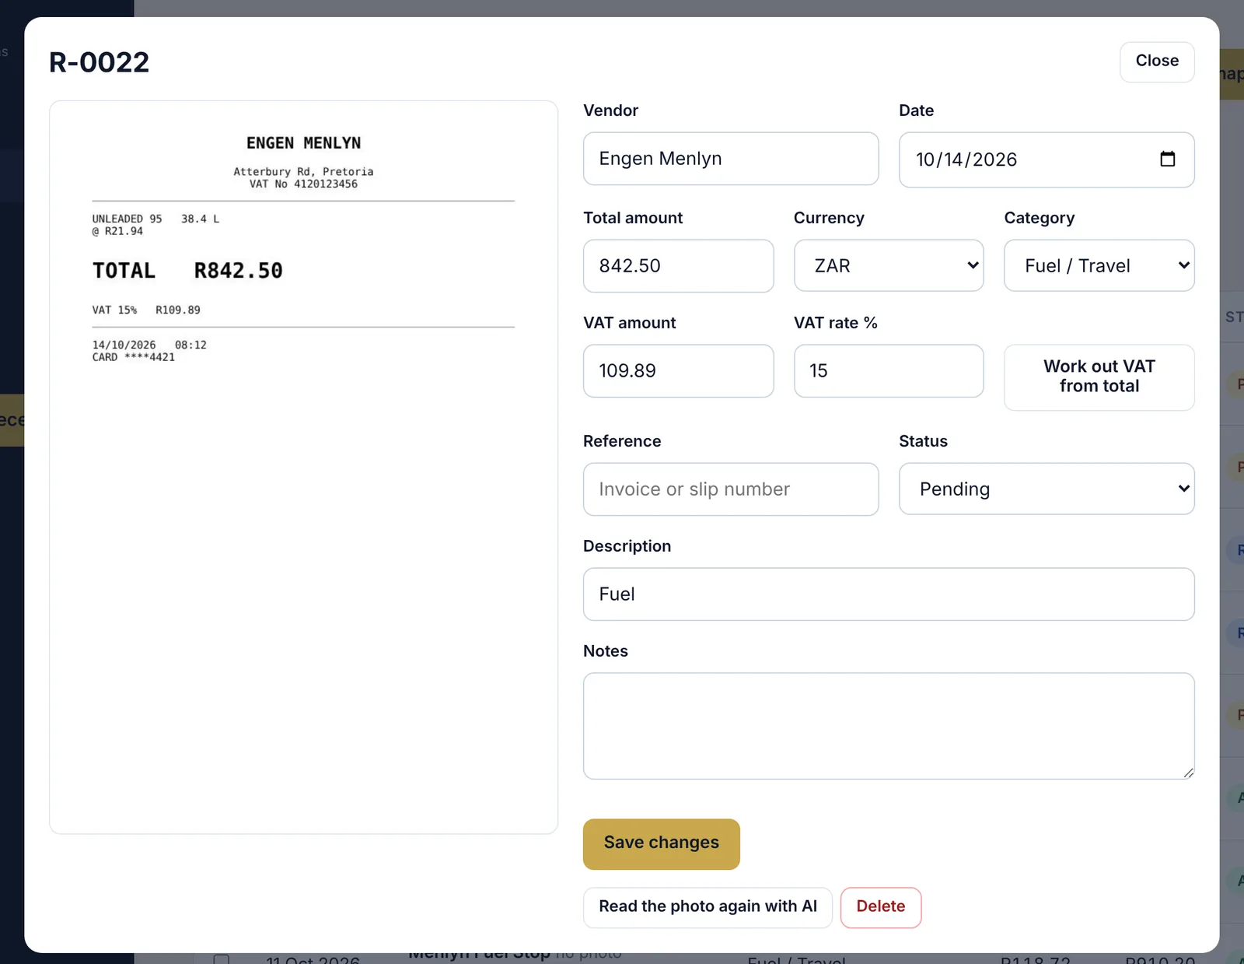Open the date picker calendar icon
Viewport: 1244px width, 964px height.
1167,159
